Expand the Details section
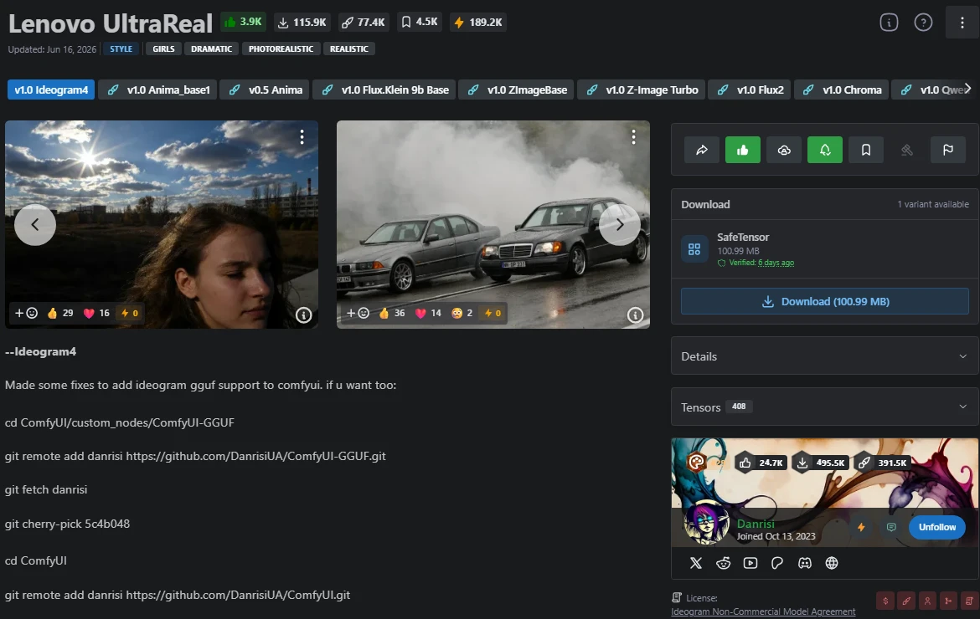Image resolution: width=980 pixels, height=619 pixels. tap(824, 356)
